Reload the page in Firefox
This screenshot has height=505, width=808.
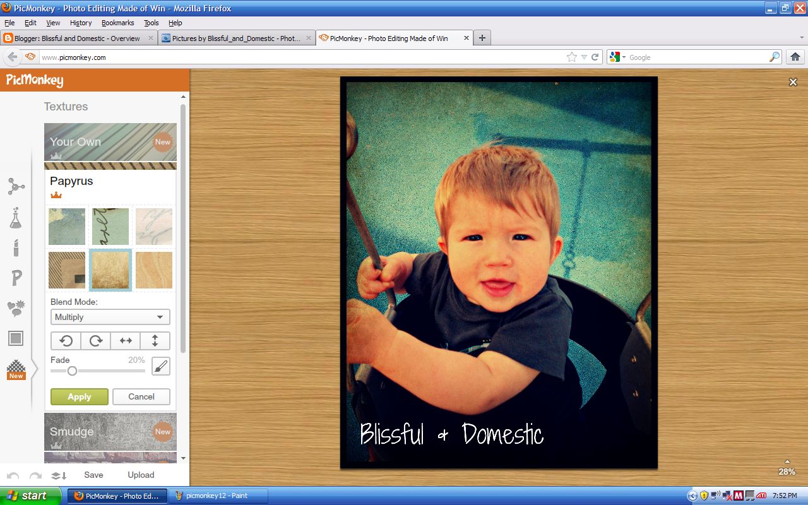pos(595,57)
